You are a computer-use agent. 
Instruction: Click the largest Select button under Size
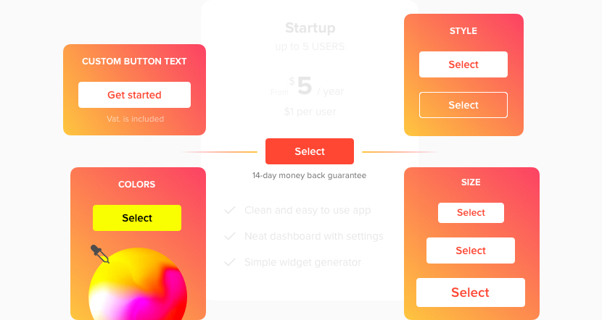[x=471, y=292]
